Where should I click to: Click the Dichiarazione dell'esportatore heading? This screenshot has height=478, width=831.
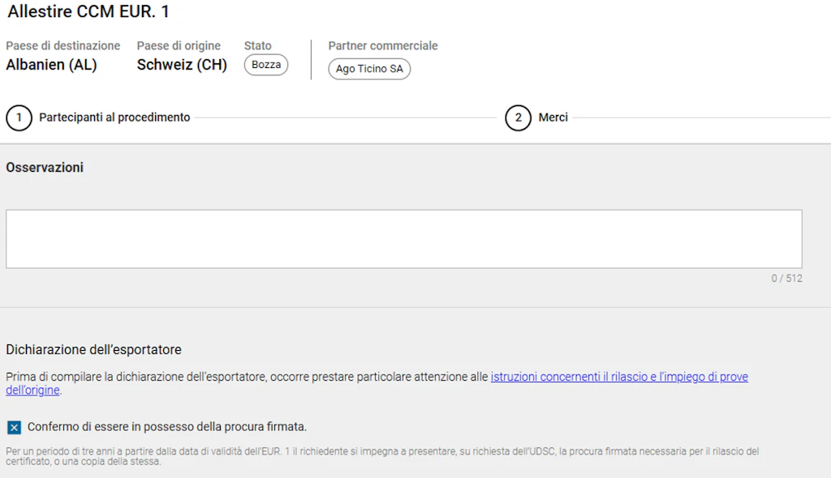point(93,350)
